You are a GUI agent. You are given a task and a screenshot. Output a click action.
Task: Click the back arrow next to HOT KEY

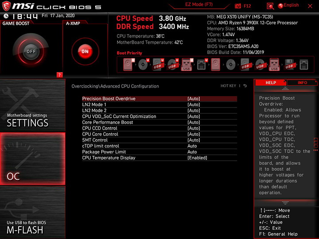click(x=245, y=86)
